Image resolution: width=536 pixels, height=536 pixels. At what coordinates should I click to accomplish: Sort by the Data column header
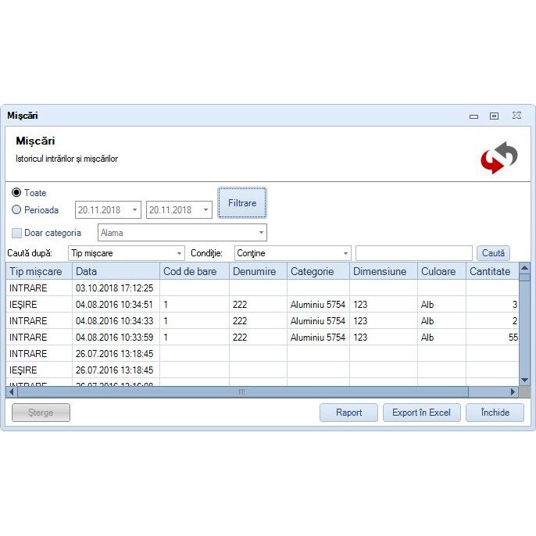coord(116,271)
